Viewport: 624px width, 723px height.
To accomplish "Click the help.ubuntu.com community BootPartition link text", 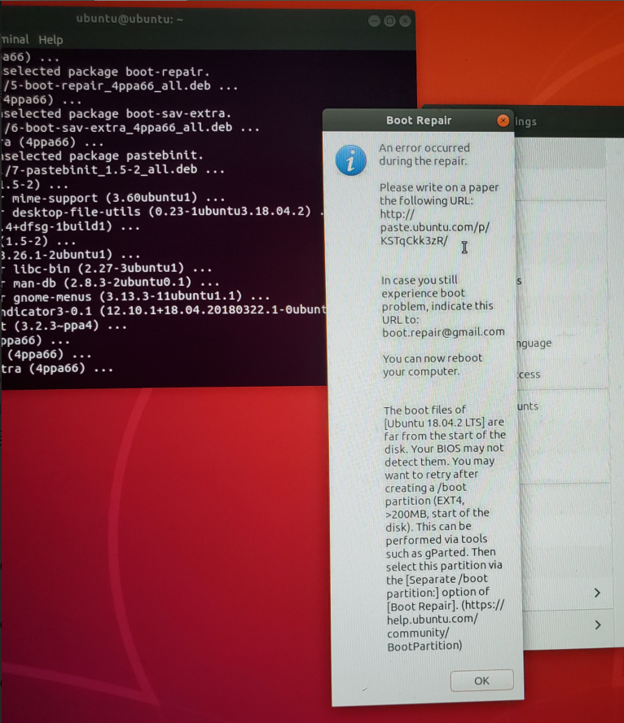I will coord(446,626).
